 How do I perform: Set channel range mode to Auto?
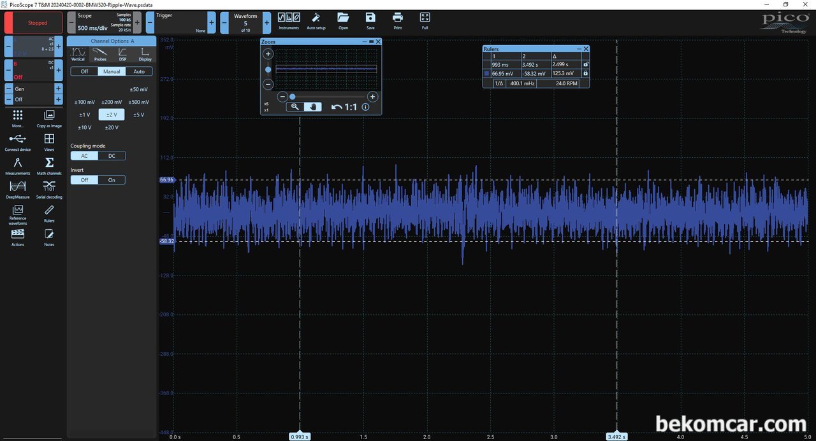tap(139, 71)
